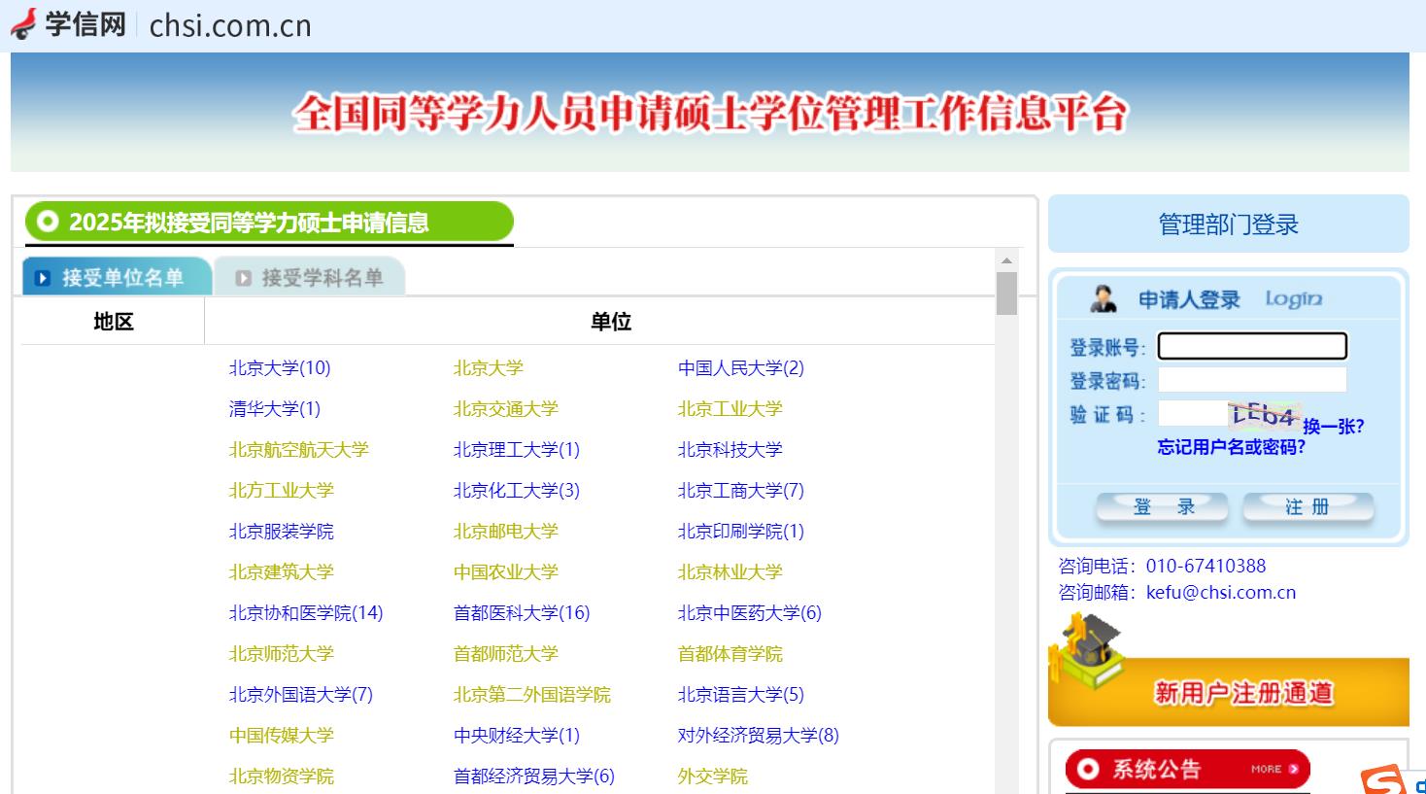Click 换一张? to refresh captcha
The width and height of the screenshot is (1426, 794).
1333,426
